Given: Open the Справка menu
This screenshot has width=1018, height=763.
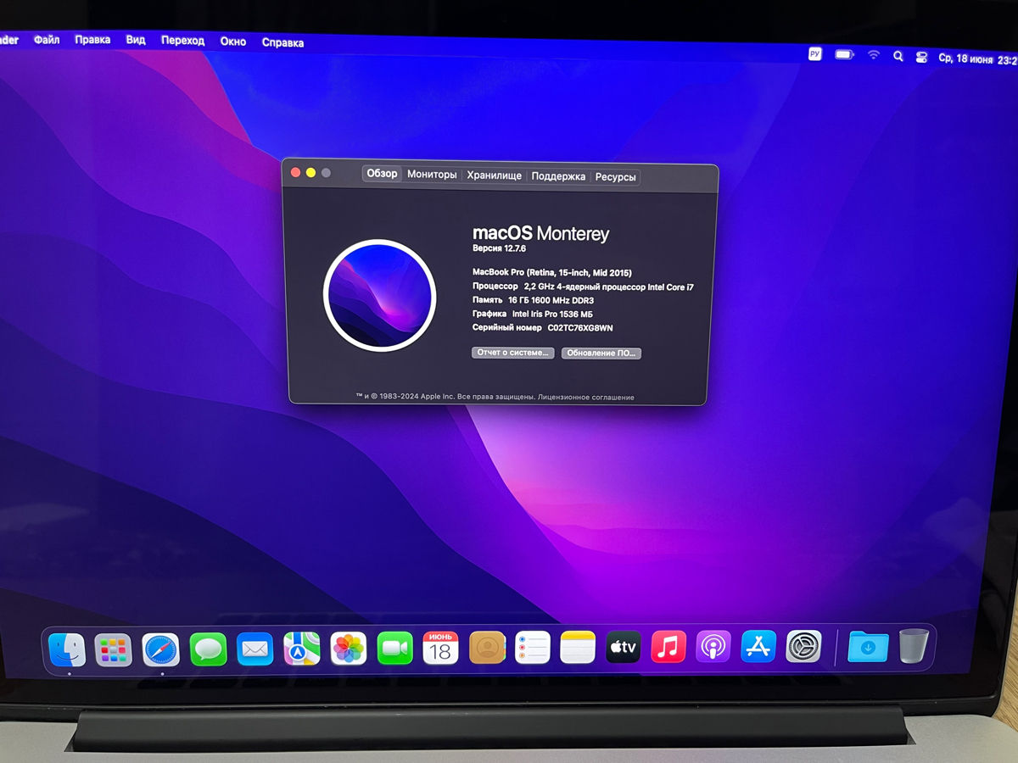Looking at the screenshot, I should (283, 42).
